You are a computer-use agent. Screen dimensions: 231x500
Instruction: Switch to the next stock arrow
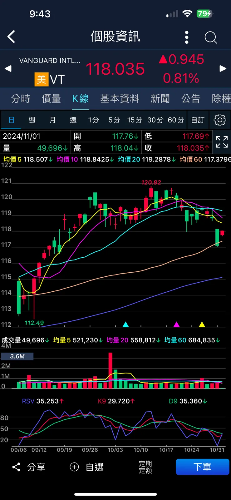pos(223,68)
